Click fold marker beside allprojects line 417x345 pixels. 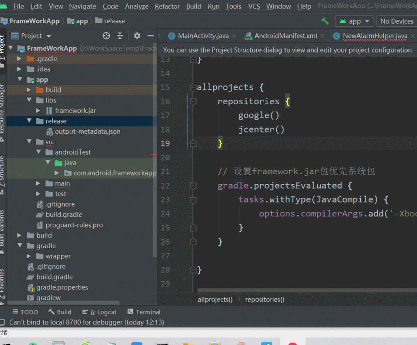point(193,87)
